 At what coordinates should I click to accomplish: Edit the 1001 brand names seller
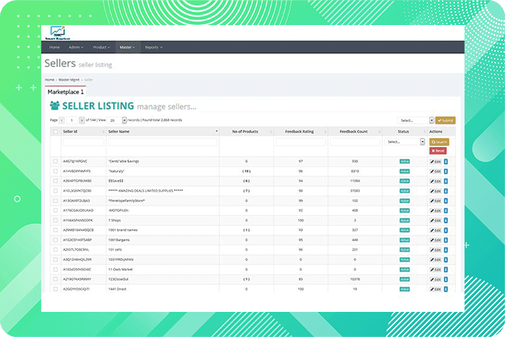click(x=435, y=230)
